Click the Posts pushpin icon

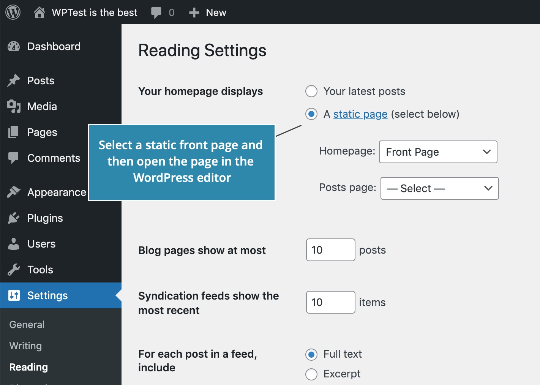coord(14,80)
